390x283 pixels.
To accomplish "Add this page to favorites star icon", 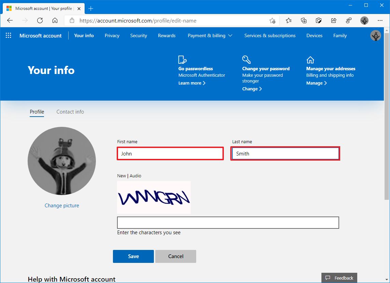I will point(272,20).
